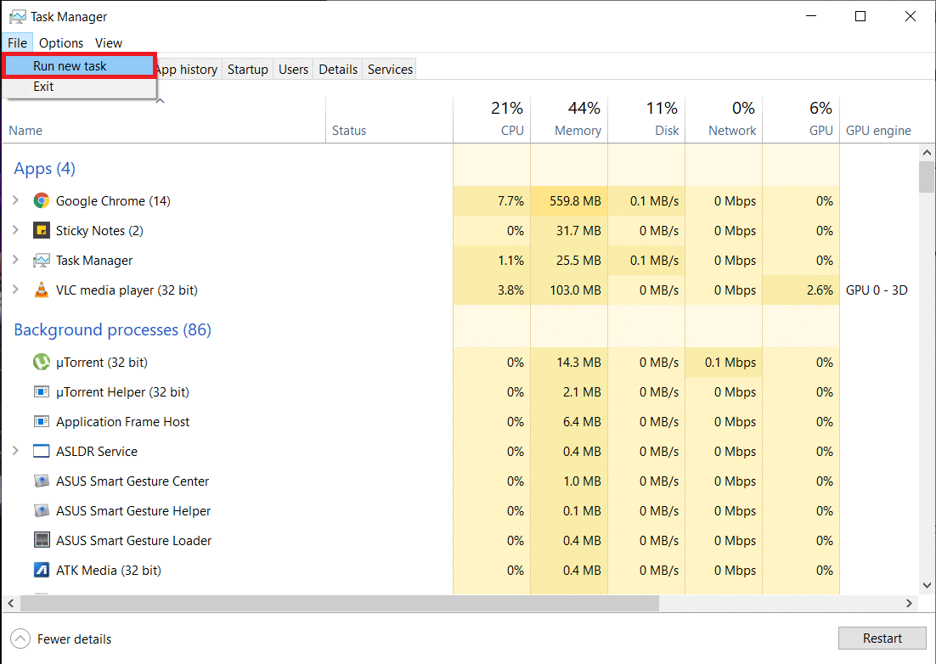Switch to the Services tab
936x664 pixels.
pos(390,70)
